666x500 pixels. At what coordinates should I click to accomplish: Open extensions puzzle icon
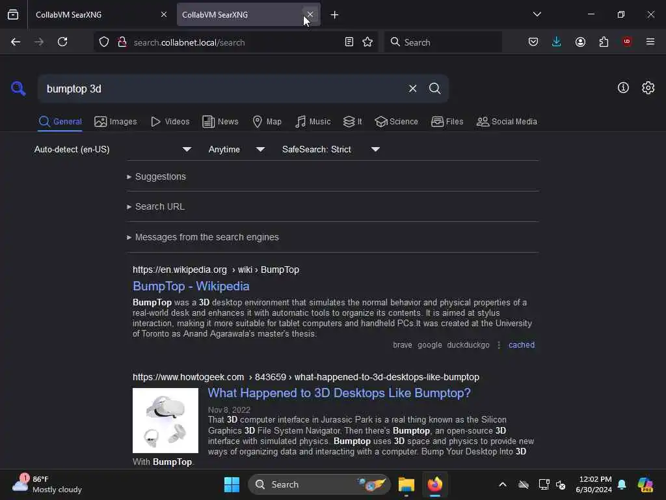click(x=604, y=42)
